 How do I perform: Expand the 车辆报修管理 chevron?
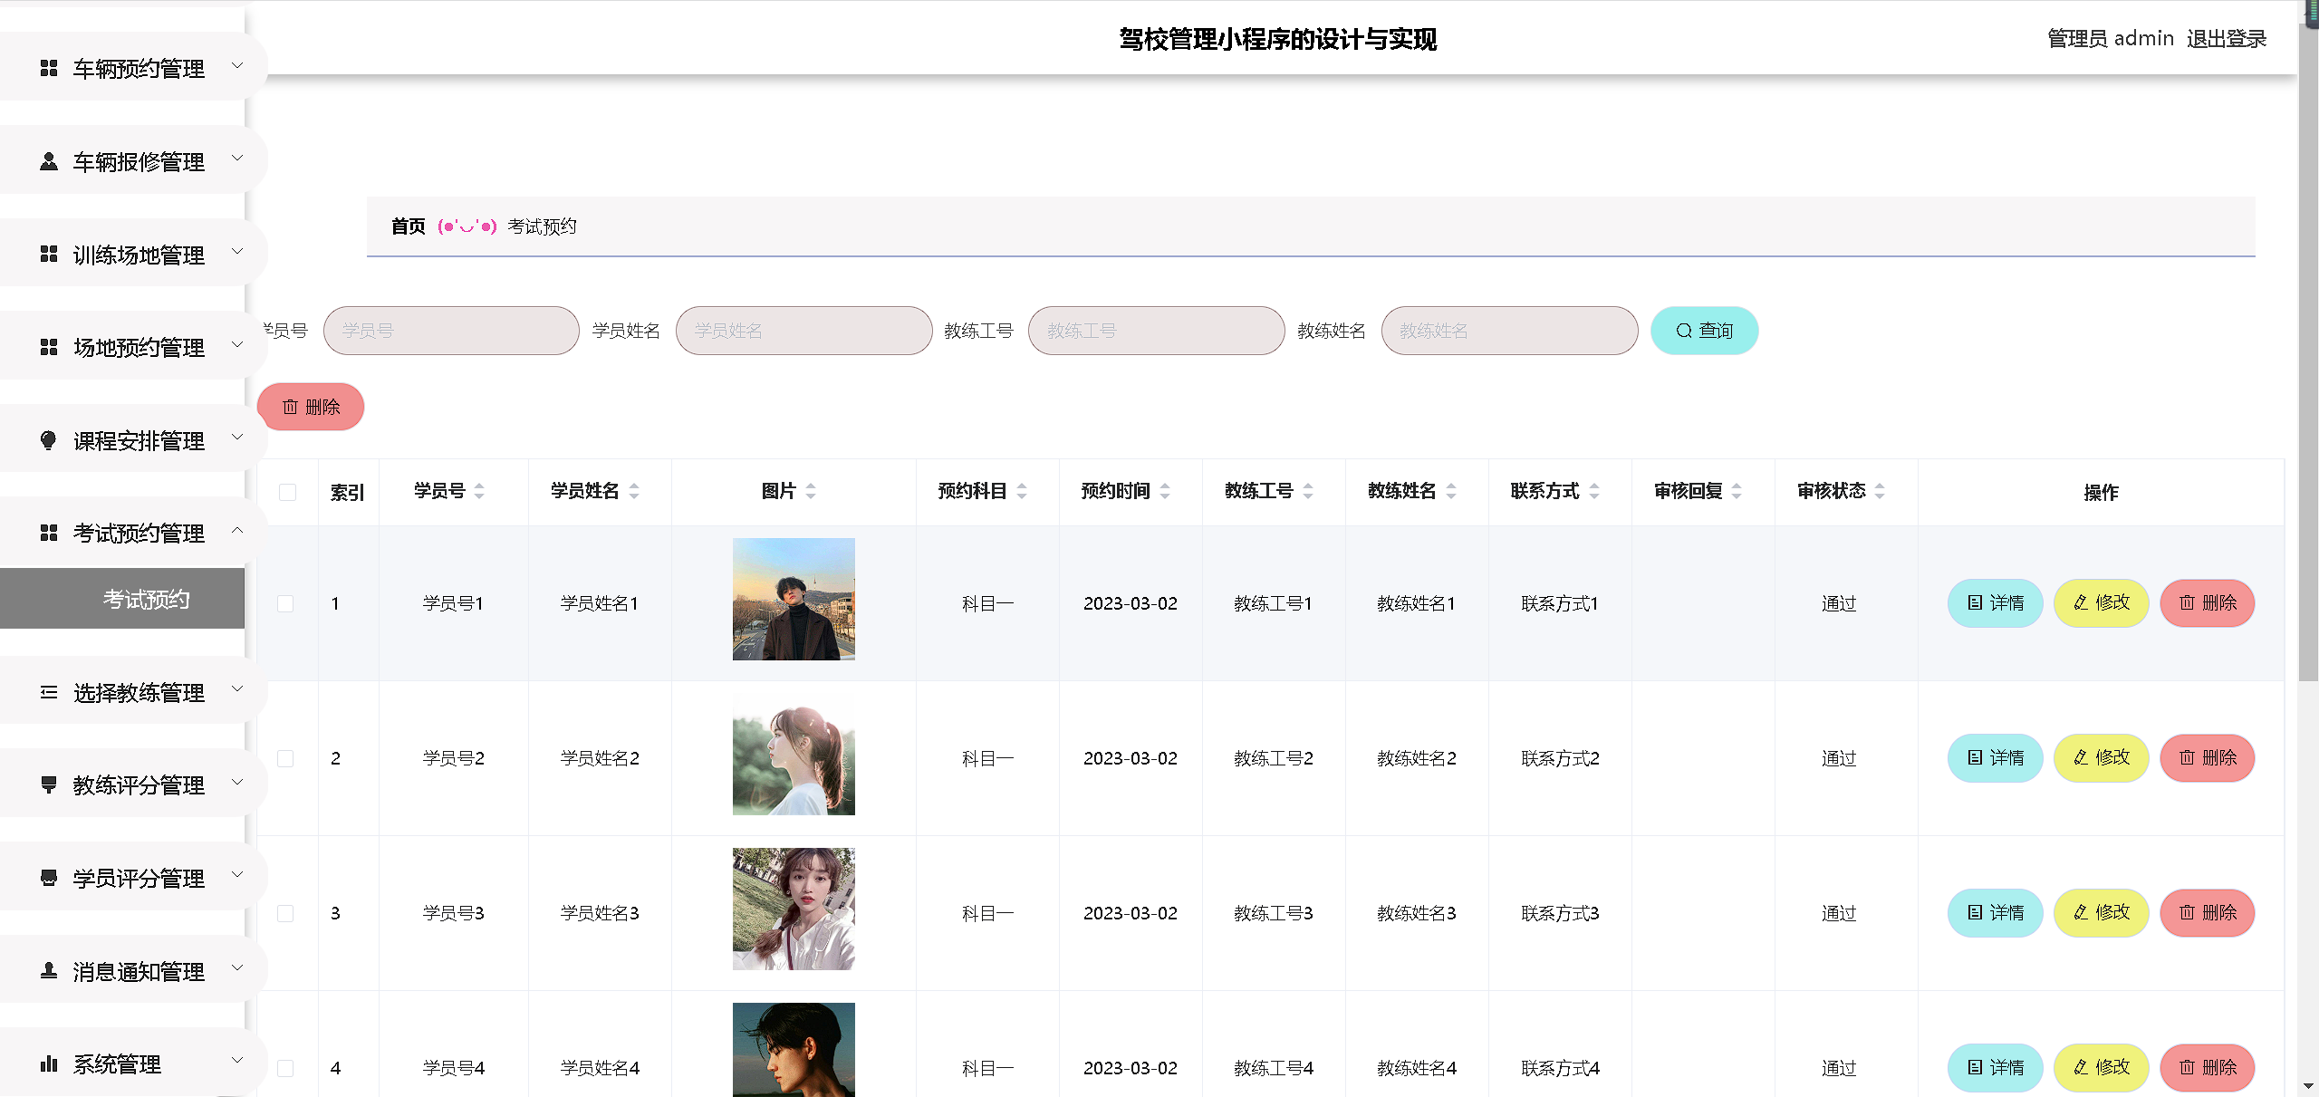(237, 158)
